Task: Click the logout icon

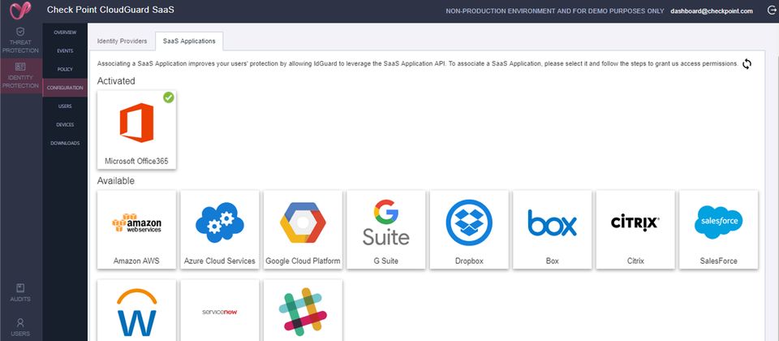Action: pos(772,11)
